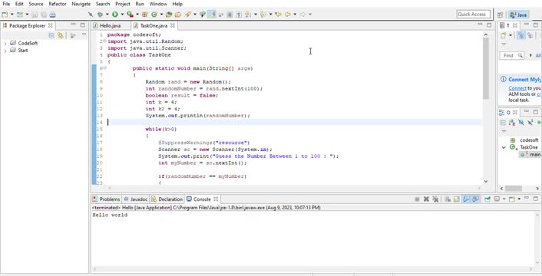Collapse all in Package Explorer
542x276 pixels.
click(51, 35)
